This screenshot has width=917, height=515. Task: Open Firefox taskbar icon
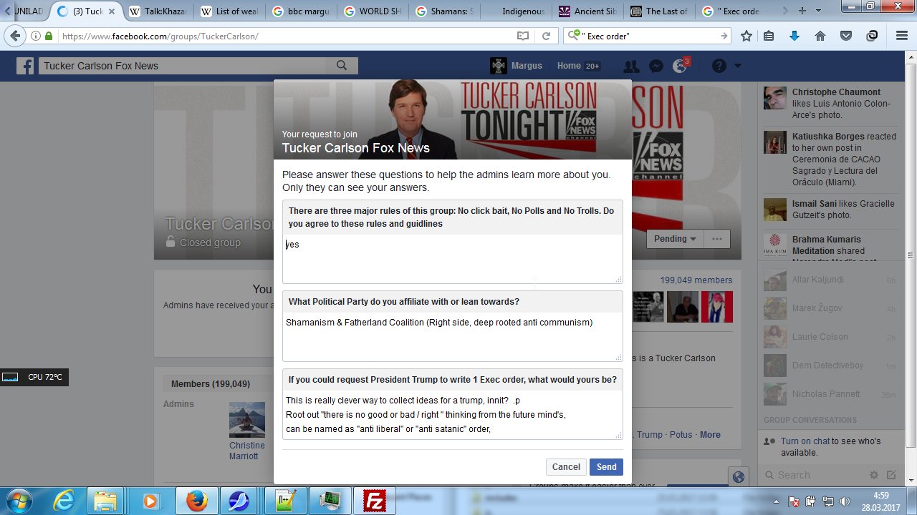point(196,501)
